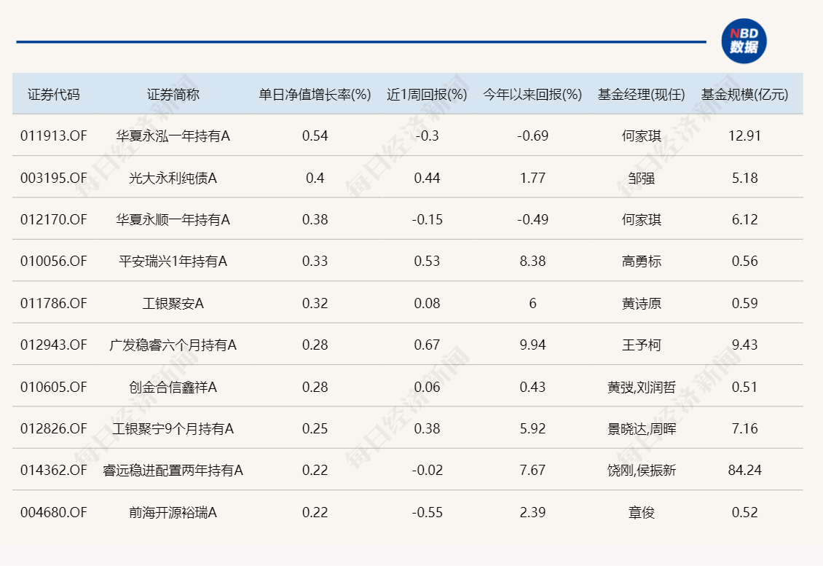The image size is (823, 566).
Task: Click the 今年以来回报(%) column header
Action: 532,95
